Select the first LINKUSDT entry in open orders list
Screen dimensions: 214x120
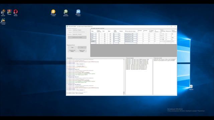click(x=136, y=65)
